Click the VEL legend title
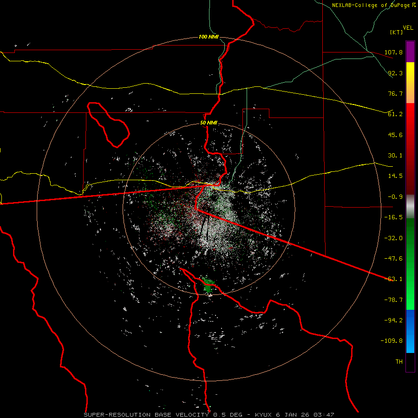This screenshot has width=418, height=418. (x=408, y=27)
